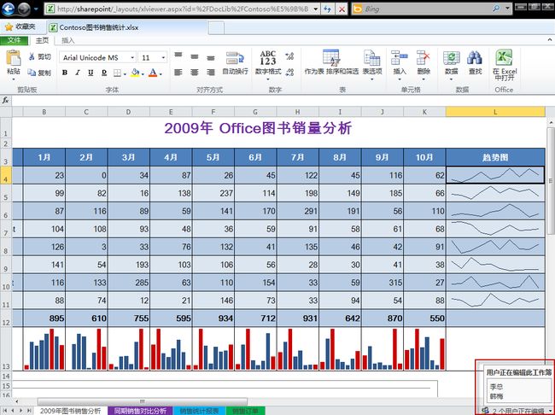
Task: Select the purple 同期销售对比分析 sheet tab
Action: click(x=140, y=411)
